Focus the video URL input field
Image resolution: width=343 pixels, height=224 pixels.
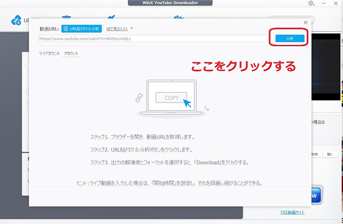coord(153,38)
